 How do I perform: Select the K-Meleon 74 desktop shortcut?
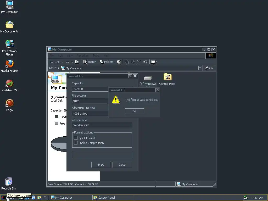pyautogui.click(x=9, y=86)
